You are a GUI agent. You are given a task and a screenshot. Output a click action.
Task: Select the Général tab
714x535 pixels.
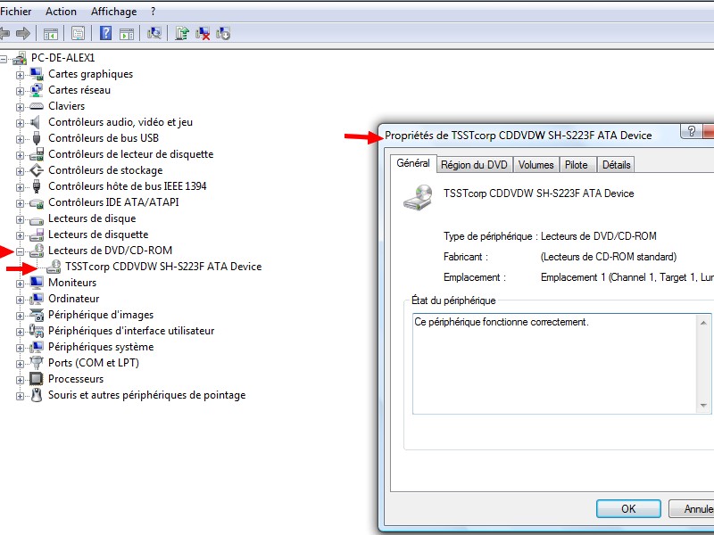click(x=413, y=163)
